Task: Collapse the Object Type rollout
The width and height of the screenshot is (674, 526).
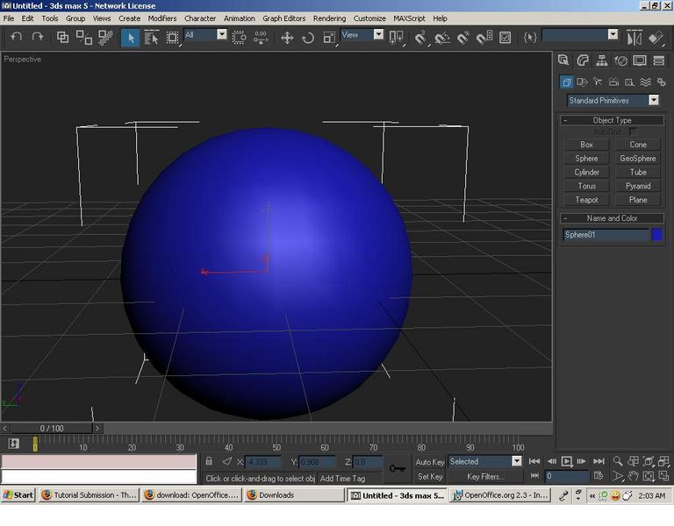Action: coord(612,120)
